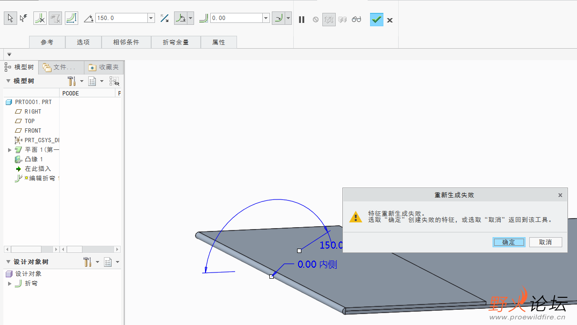The height and width of the screenshot is (325, 577).
Task: Click the PCODE column header
Action: 88,93
